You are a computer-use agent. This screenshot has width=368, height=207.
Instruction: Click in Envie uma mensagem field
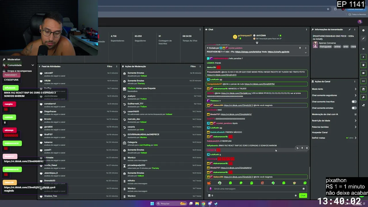coord(257,189)
